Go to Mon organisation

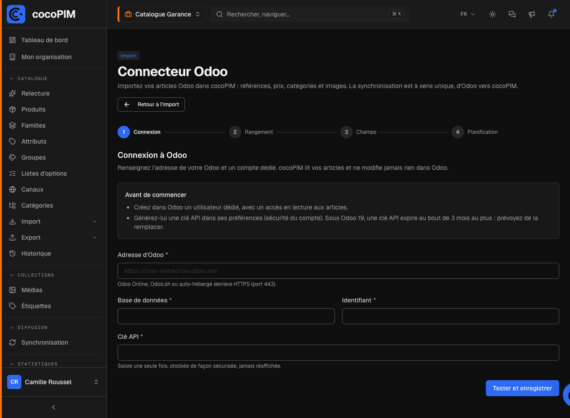coord(53,57)
